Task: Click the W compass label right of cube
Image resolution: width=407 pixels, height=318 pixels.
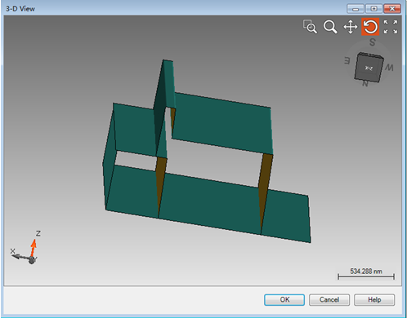Action: [x=389, y=67]
